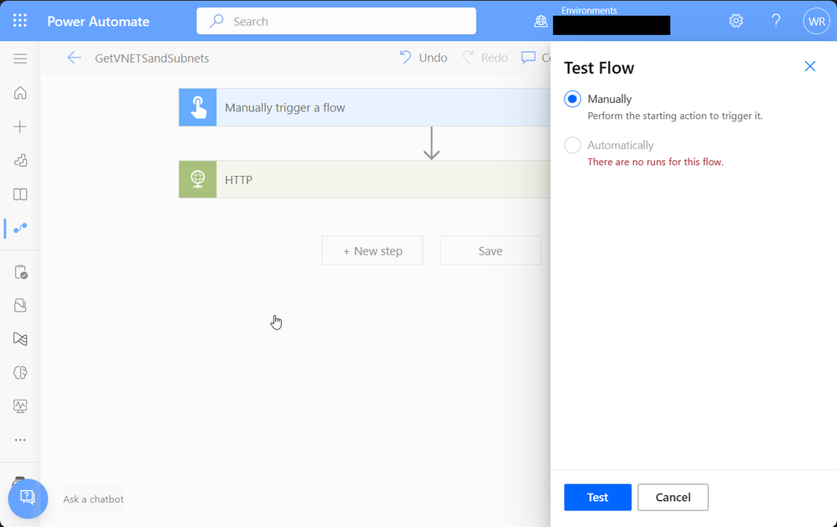Screen dimensions: 837x527
Task: Click the Home icon in sidebar
Action: pos(20,93)
